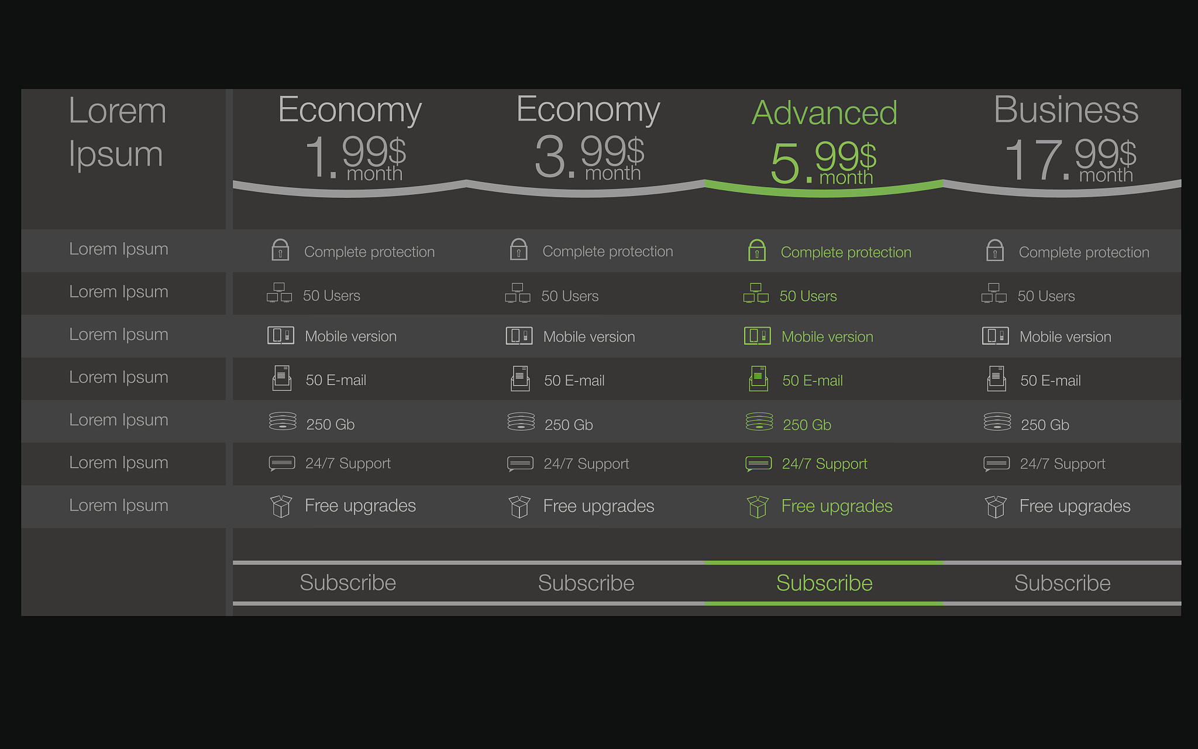
Task: Click the e-mail document icon in the Business plan
Action: coord(996,379)
